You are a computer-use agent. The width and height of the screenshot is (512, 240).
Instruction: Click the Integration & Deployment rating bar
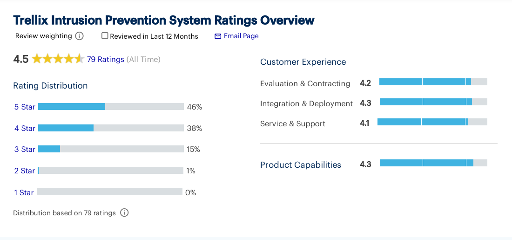pyautogui.click(x=433, y=102)
